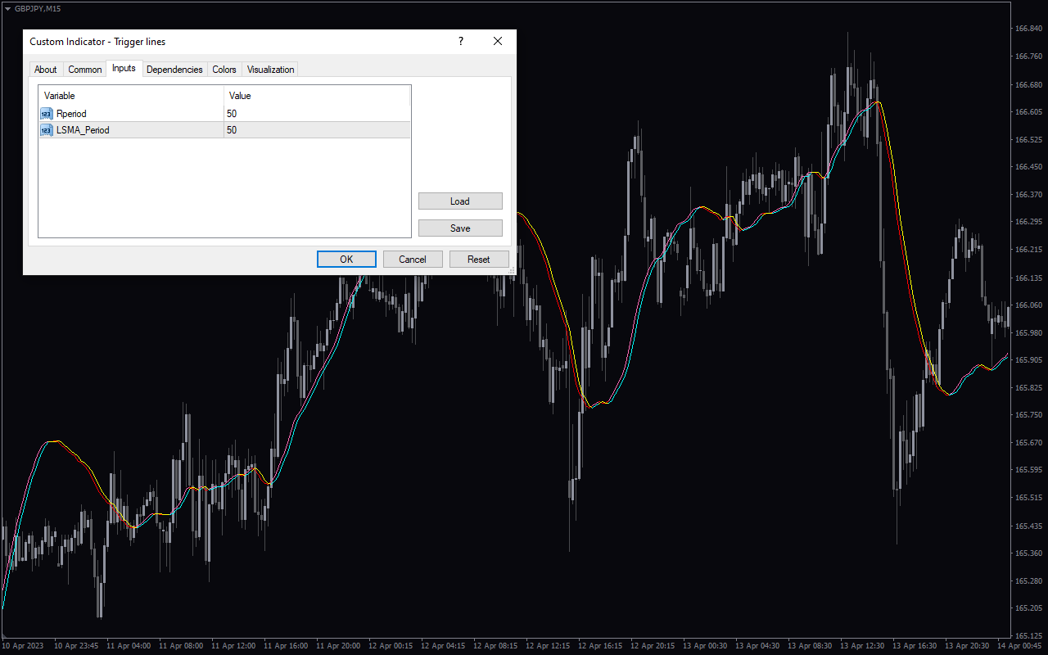
Task: Click the 165.905 price scale label
Action: 1028,360
